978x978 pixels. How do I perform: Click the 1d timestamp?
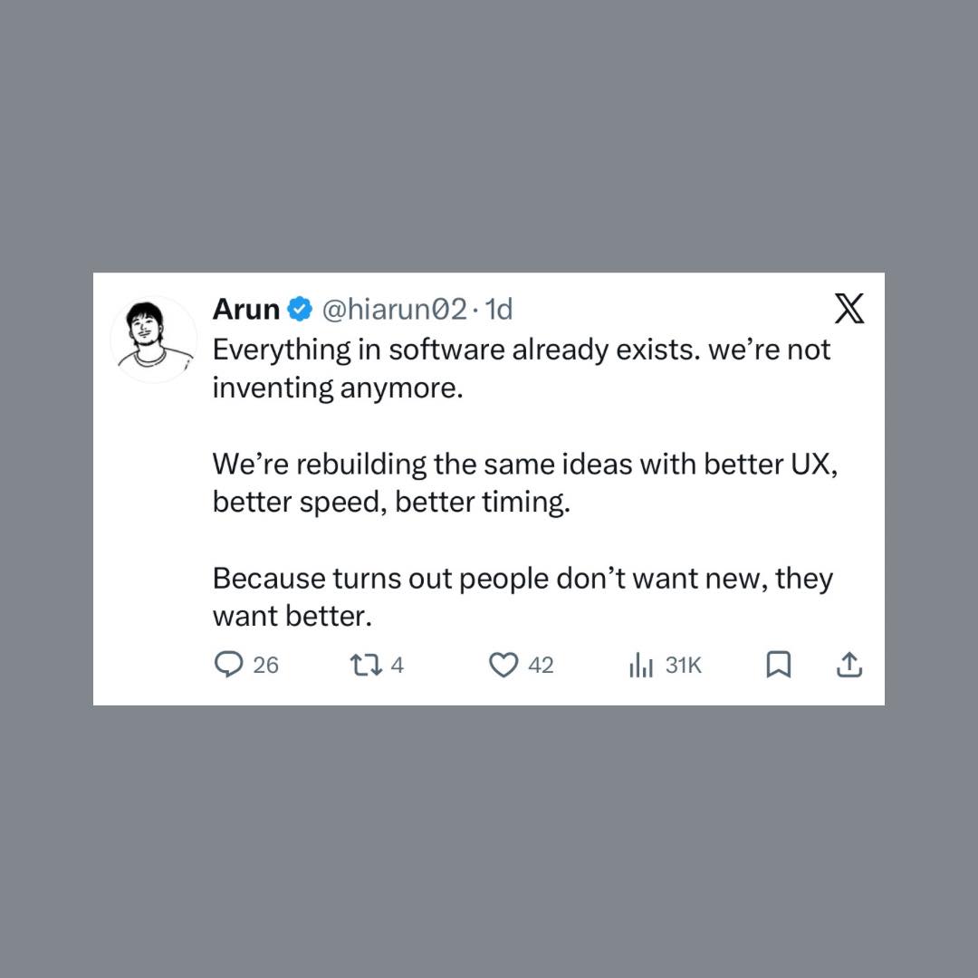[x=499, y=310]
